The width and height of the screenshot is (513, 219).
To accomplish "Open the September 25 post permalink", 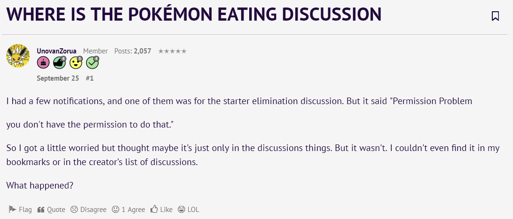I will pyautogui.click(x=58, y=78).
